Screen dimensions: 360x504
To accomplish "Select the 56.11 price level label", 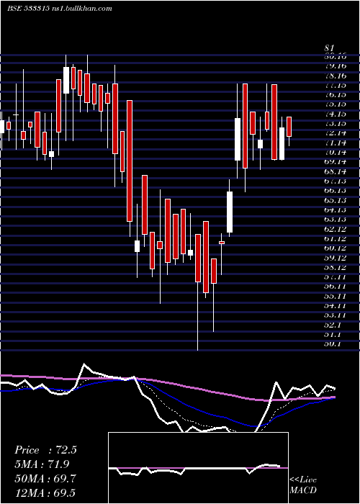I will click(335, 287).
